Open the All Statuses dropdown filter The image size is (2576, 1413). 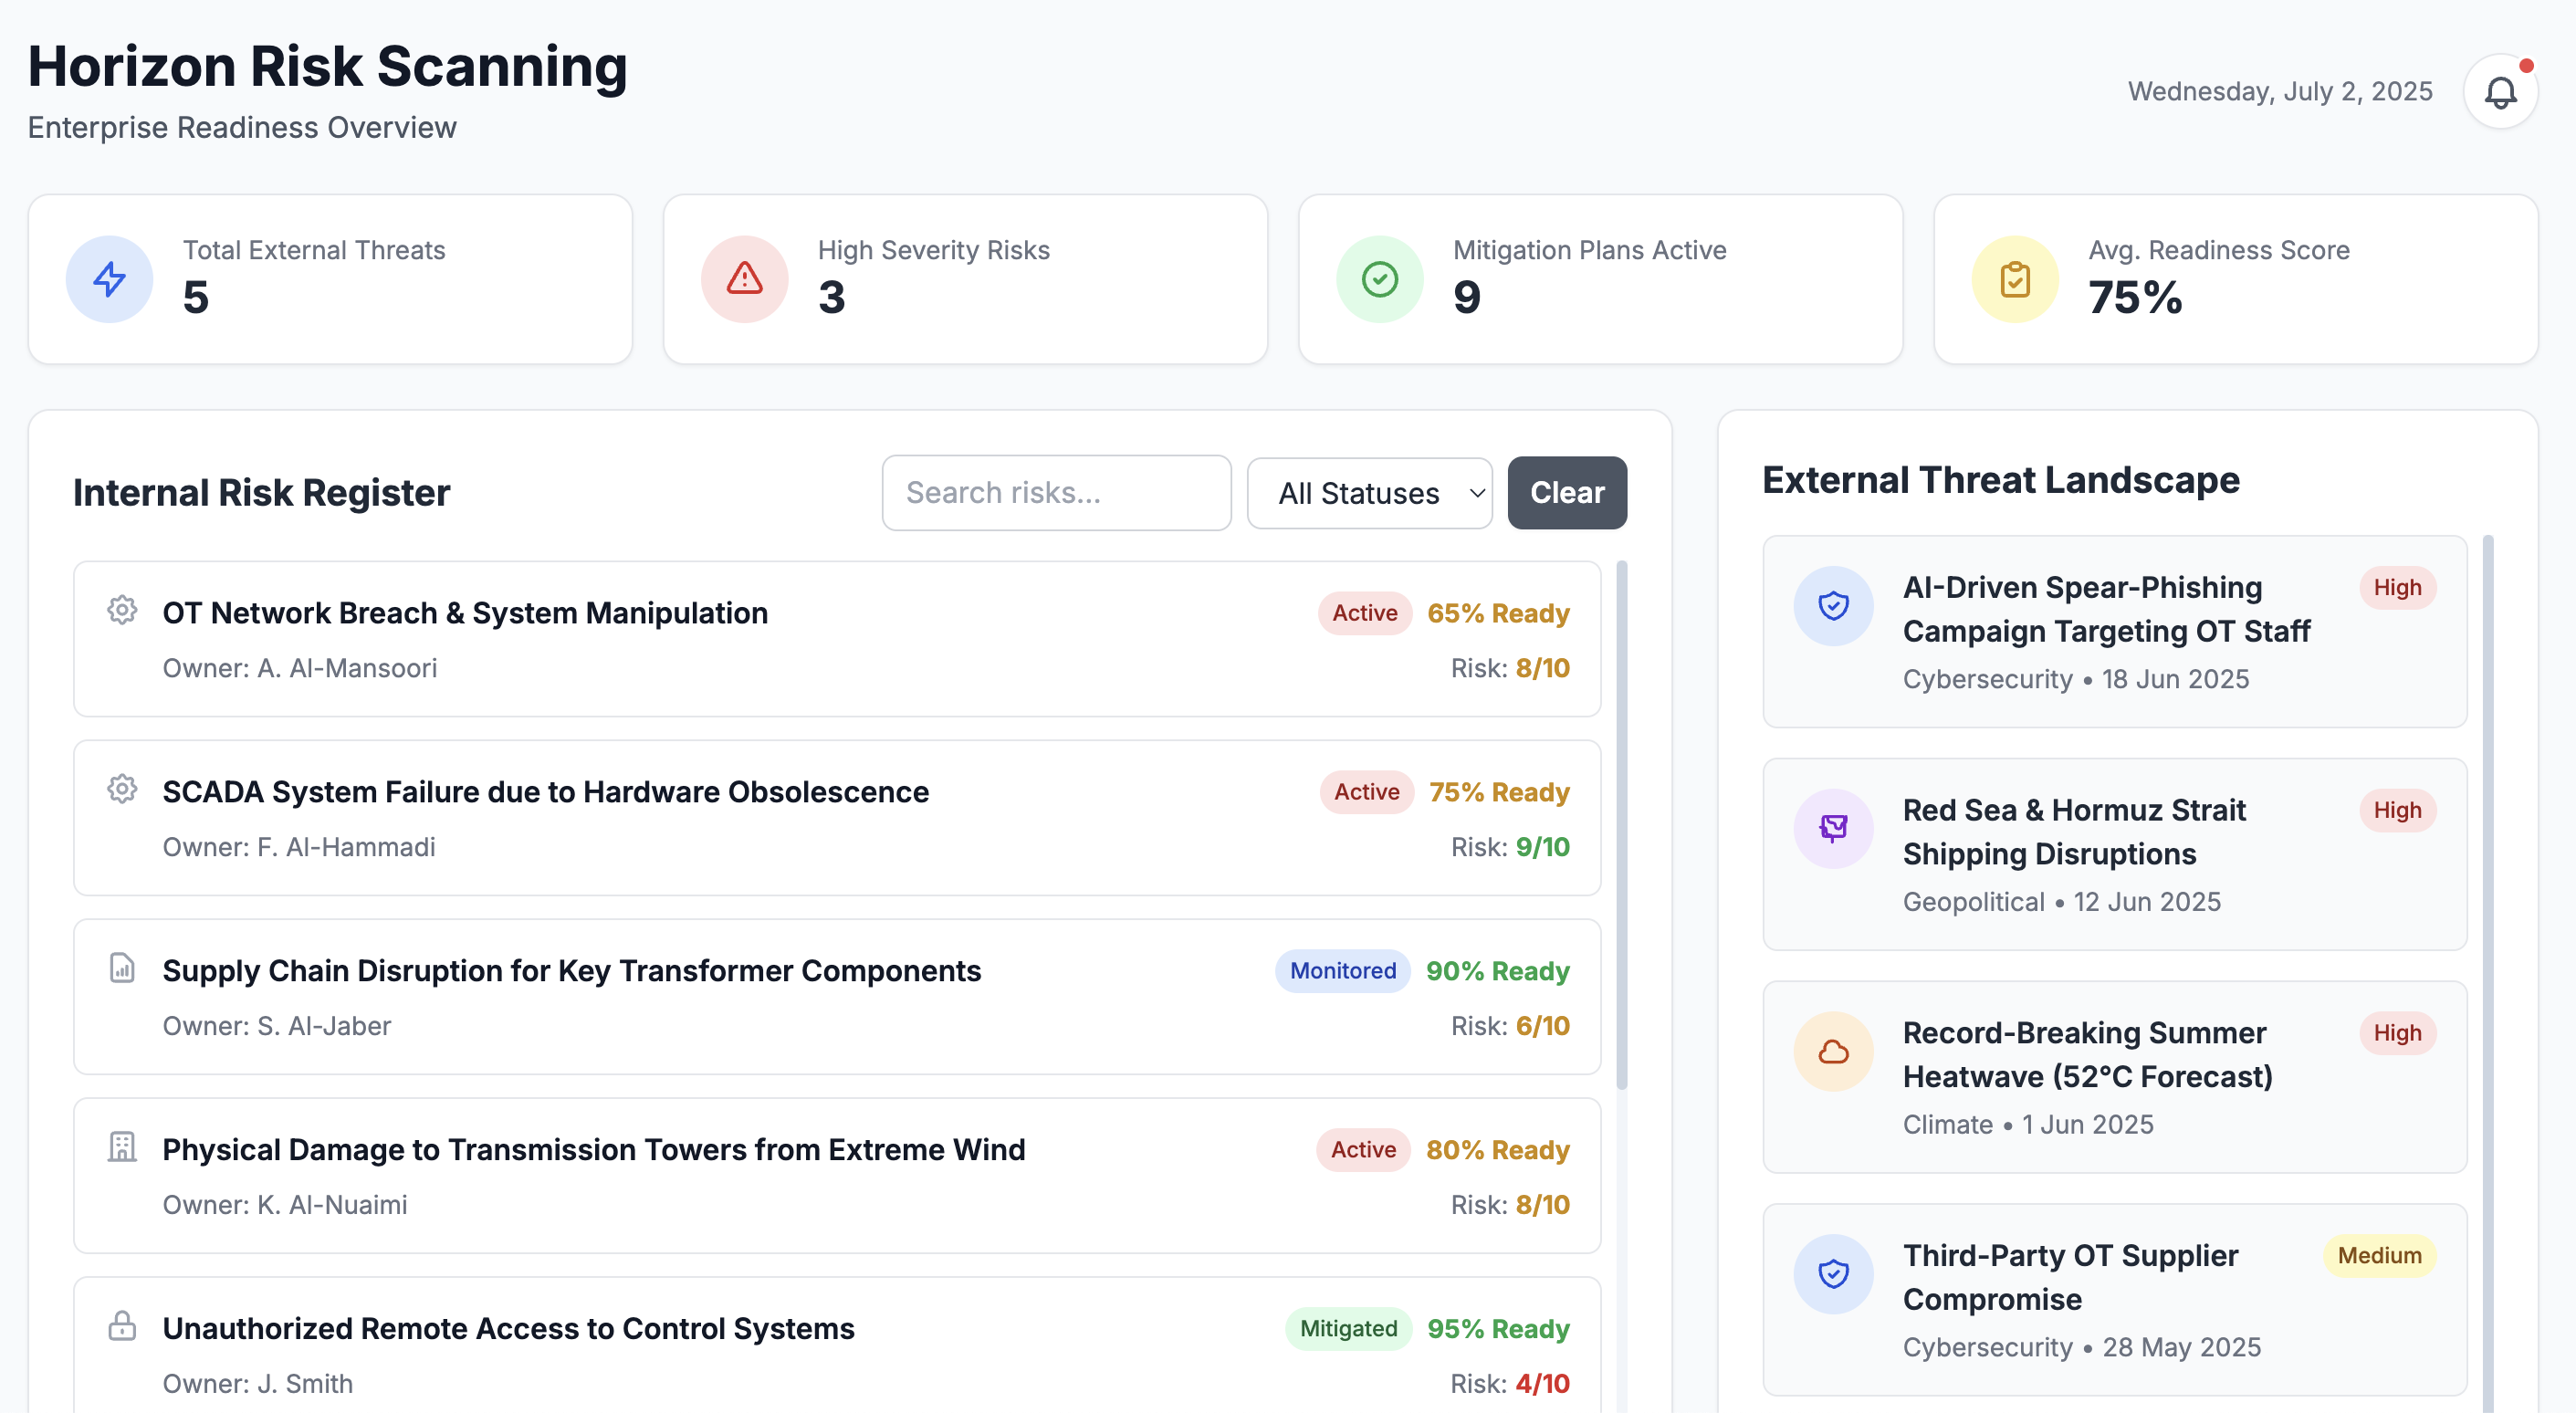click(1369, 493)
